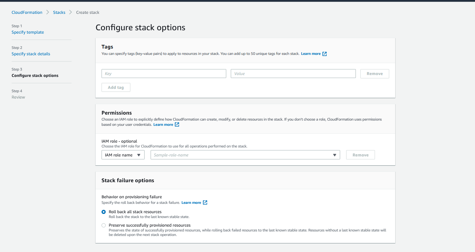Focus the tag Value input field
Image resolution: width=475 pixels, height=252 pixels.
tap(293, 74)
